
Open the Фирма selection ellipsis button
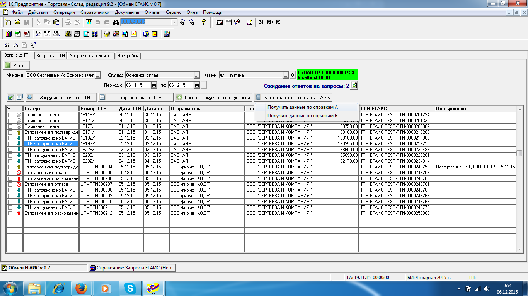98,75
